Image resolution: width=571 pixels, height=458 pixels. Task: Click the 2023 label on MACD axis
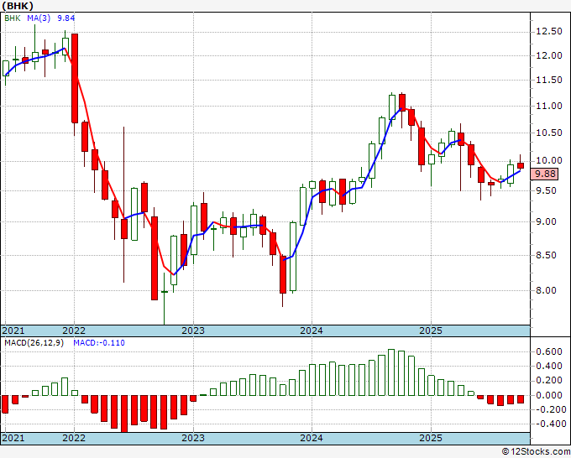pyautogui.click(x=193, y=438)
